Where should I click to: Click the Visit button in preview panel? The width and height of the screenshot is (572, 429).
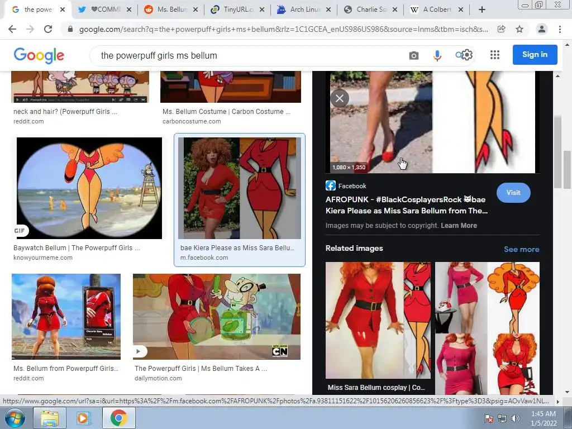tap(513, 192)
